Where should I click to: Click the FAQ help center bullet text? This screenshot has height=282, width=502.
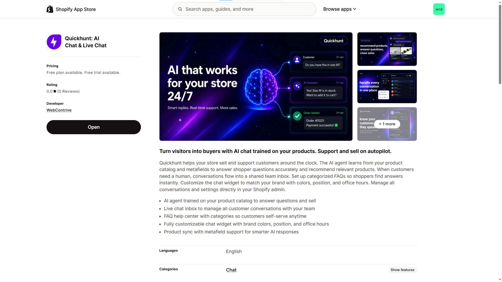click(x=235, y=216)
